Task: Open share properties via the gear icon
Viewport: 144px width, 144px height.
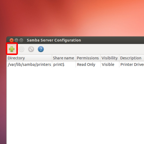Action: tap(21, 49)
